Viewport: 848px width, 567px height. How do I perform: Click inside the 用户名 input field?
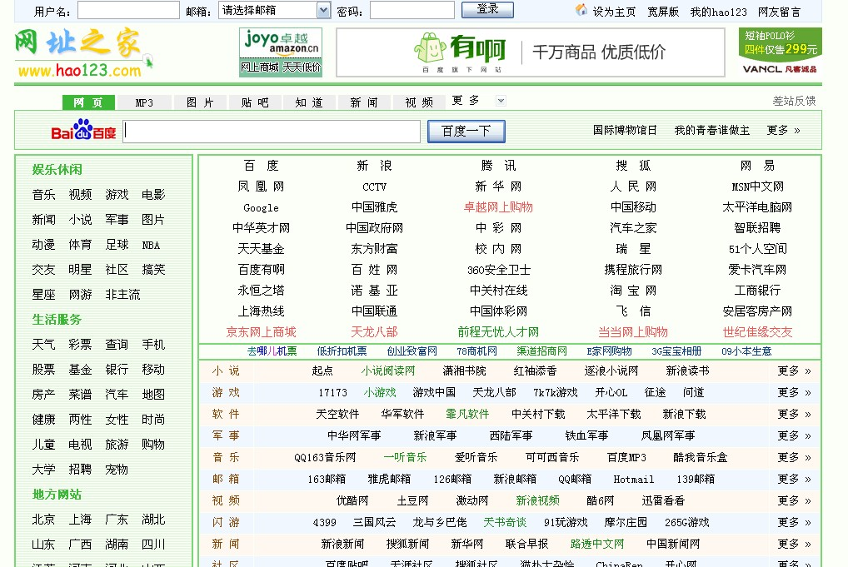(x=127, y=10)
